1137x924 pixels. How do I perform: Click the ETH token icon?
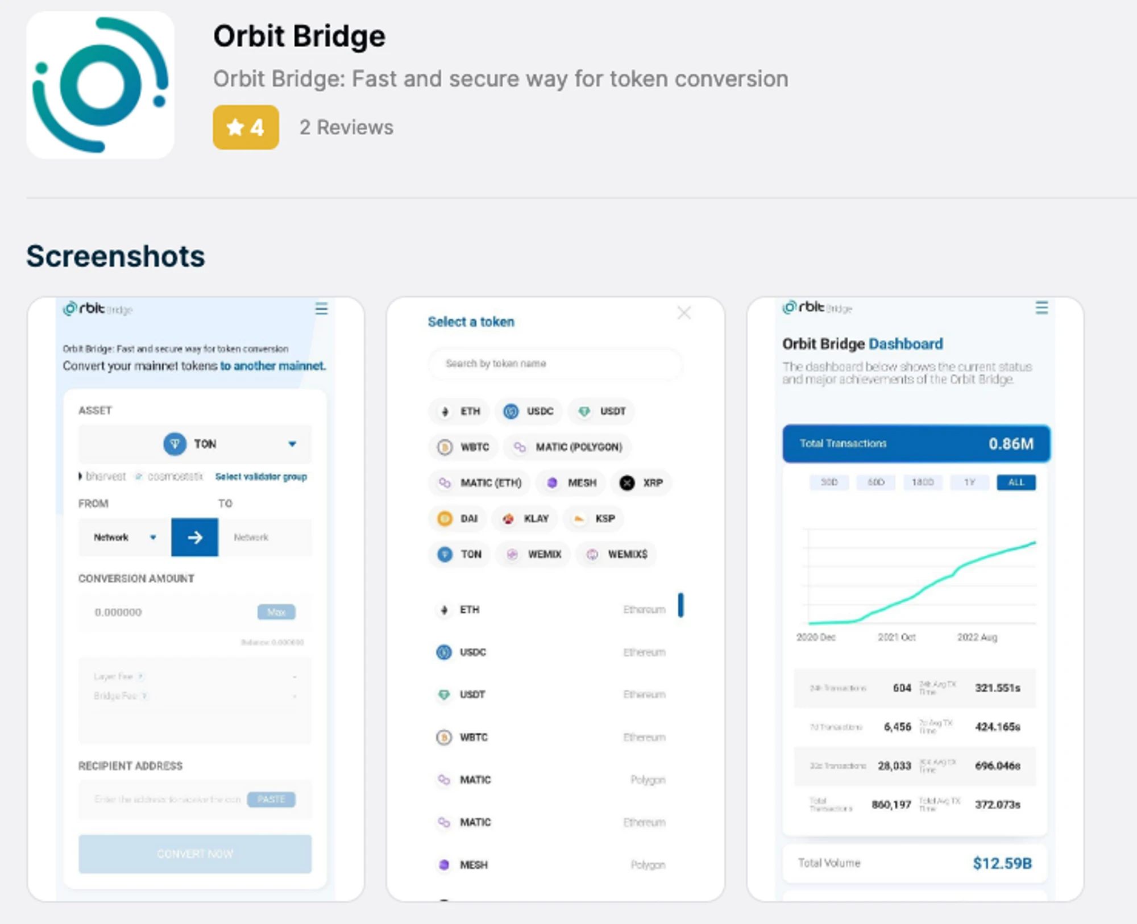[445, 410]
